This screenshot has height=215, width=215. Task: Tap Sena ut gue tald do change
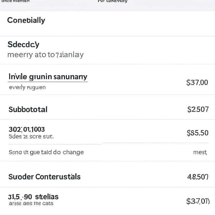(46, 152)
